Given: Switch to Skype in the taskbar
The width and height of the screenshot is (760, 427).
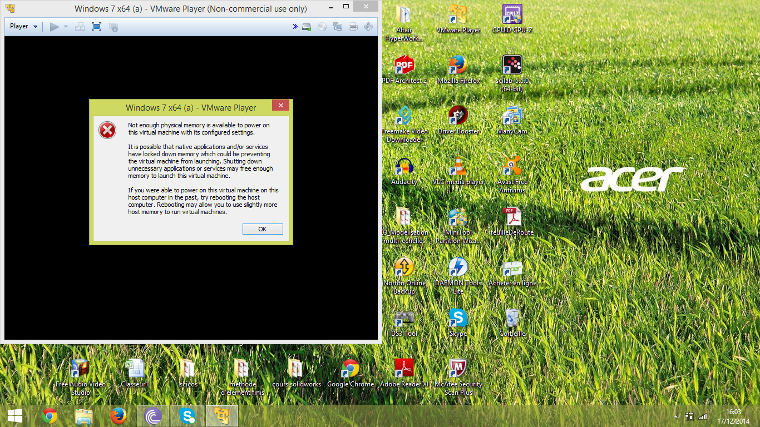Looking at the screenshot, I should [x=187, y=416].
